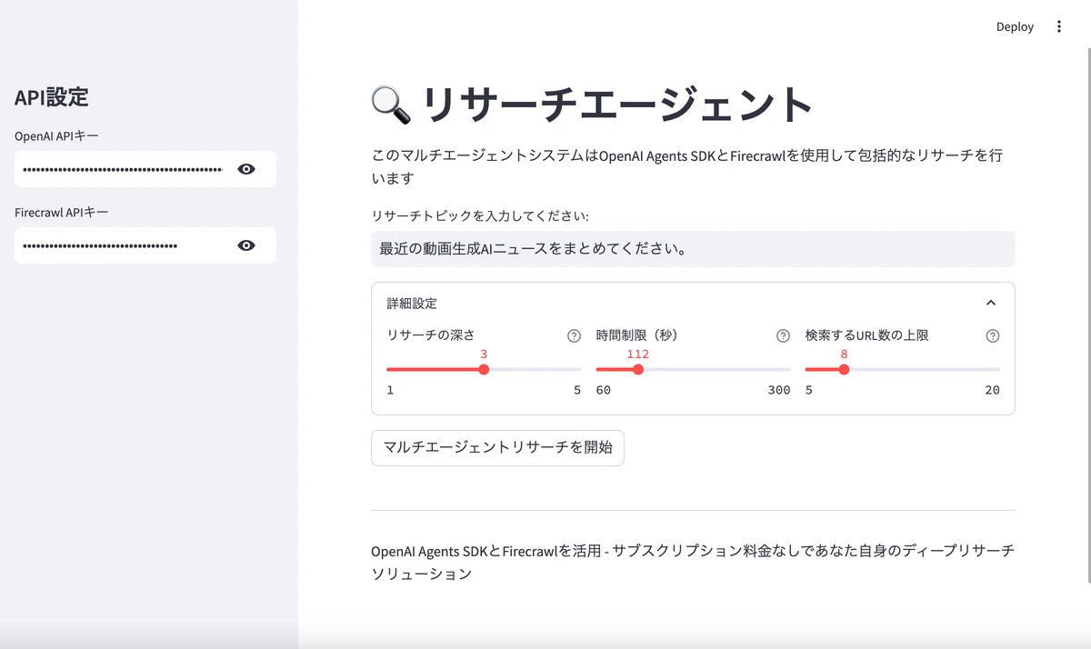This screenshot has height=649, width=1091.
Task: Click the 検索するURL数の上限 slider handle
Action: [844, 370]
